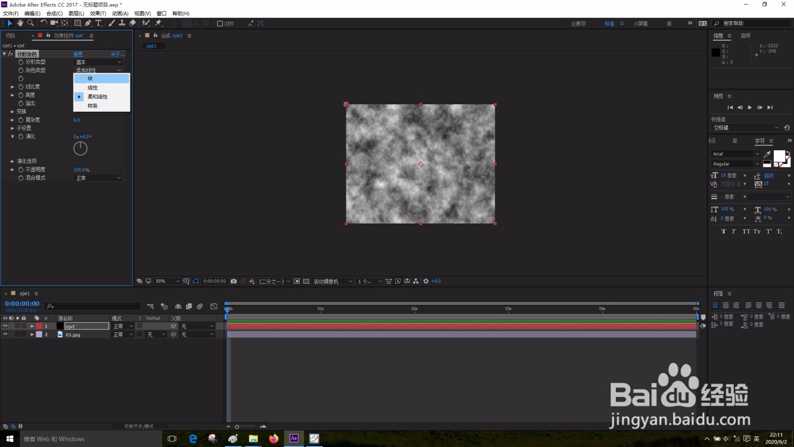Click the 演化 angle dial control
The image size is (794, 447).
coord(80,148)
